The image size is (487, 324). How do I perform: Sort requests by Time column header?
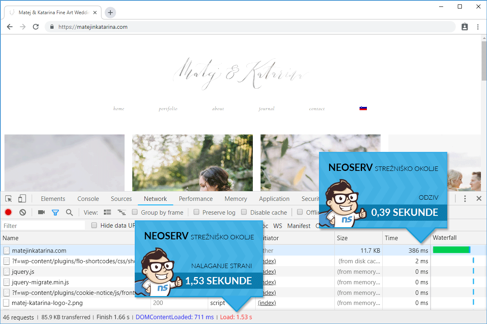pyautogui.click(x=391, y=238)
